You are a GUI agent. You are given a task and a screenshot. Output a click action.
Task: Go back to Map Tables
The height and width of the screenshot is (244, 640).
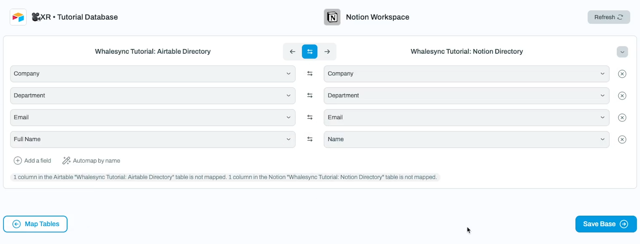pyautogui.click(x=35, y=224)
